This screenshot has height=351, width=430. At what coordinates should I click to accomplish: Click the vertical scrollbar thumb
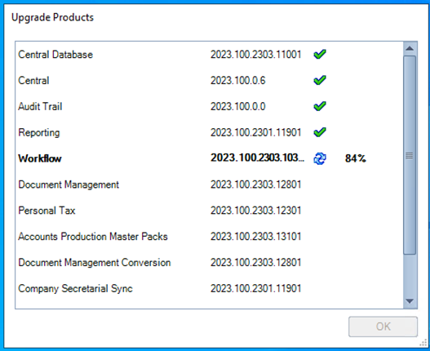point(410,155)
